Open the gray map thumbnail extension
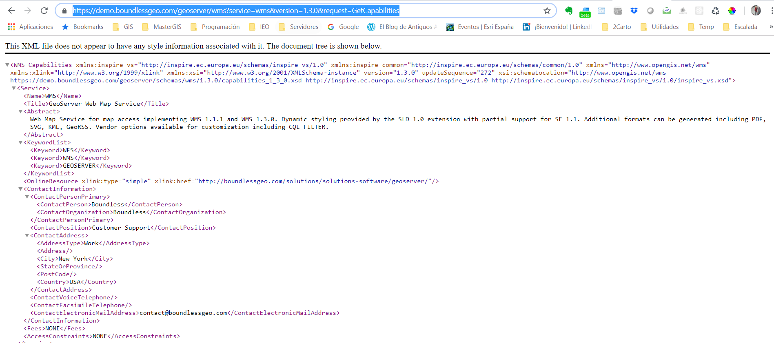Image resolution: width=774 pixels, height=343 pixels. tap(618, 11)
